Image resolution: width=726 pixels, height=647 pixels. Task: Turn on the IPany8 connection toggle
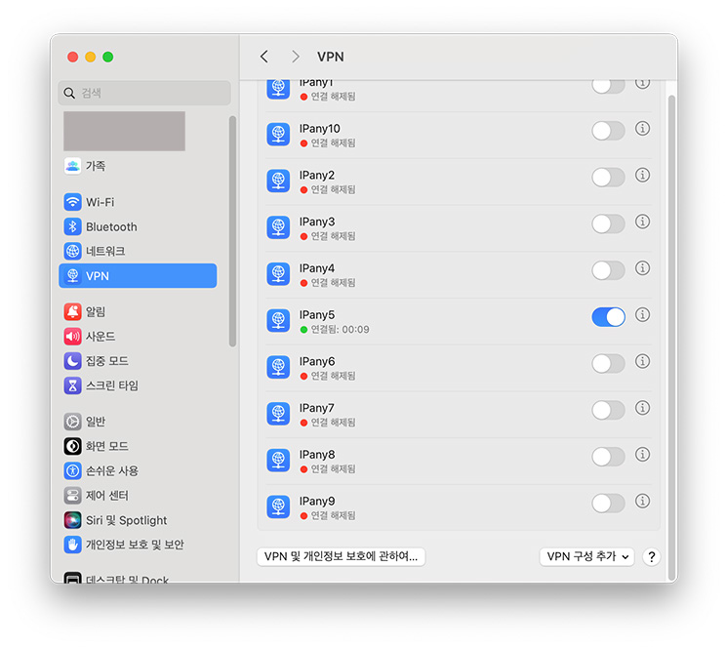[608, 457]
